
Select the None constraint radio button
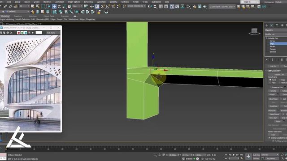270,80
